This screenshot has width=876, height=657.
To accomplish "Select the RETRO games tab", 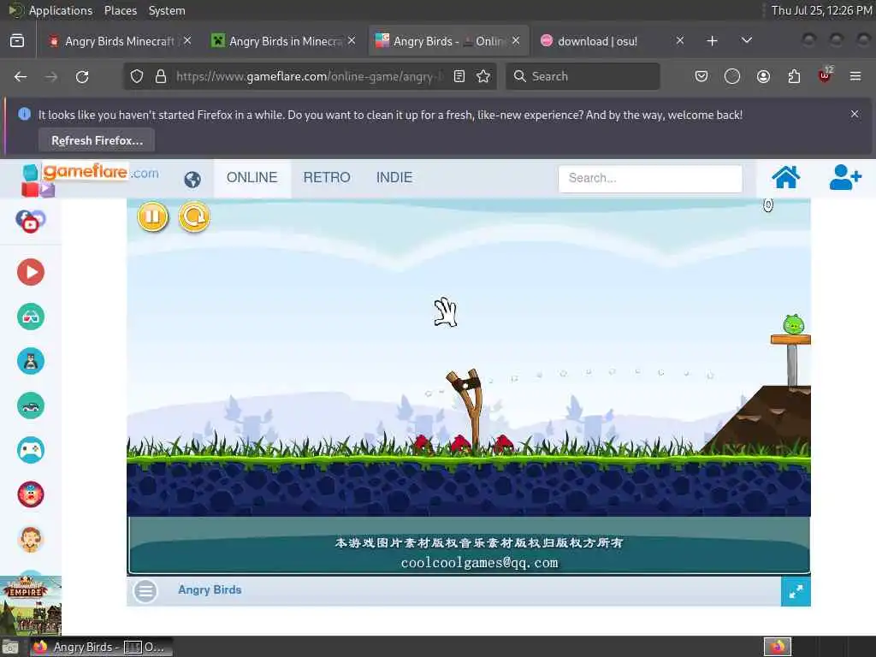I will [x=327, y=178].
